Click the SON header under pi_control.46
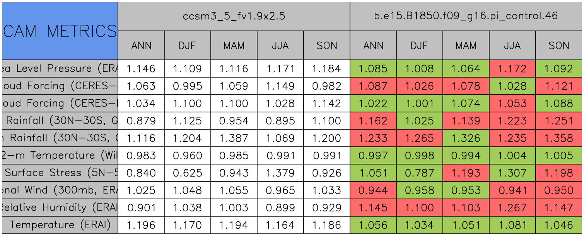 click(x=559, y=46)
